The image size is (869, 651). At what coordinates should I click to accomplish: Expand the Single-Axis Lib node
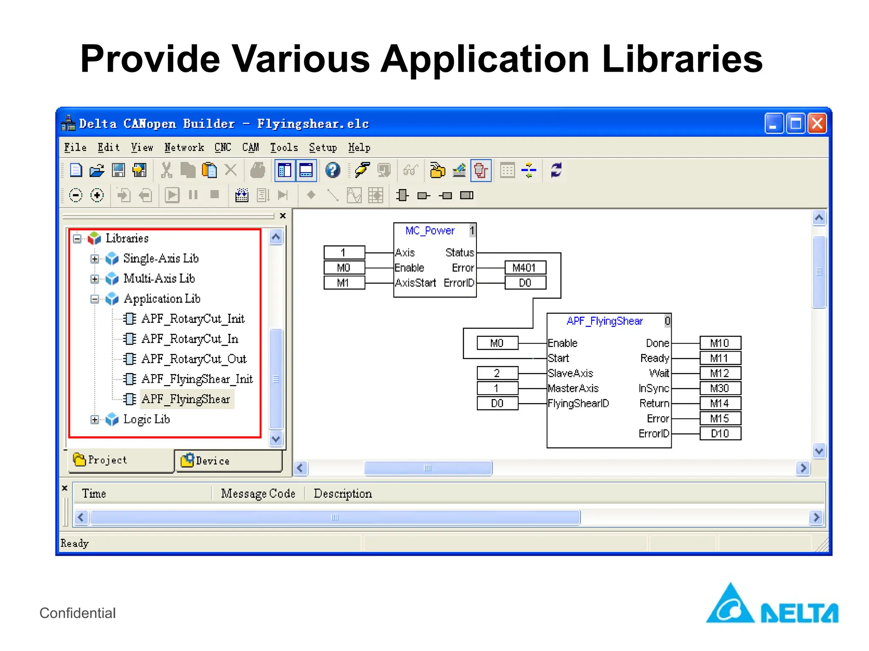coord(95,259)
